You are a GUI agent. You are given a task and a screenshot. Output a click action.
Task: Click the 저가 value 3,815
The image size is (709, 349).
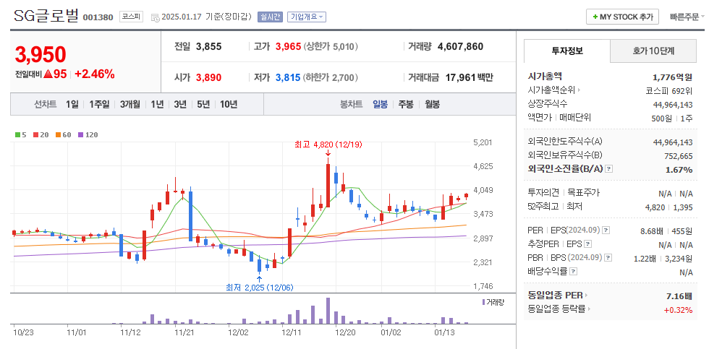point(288,77)
